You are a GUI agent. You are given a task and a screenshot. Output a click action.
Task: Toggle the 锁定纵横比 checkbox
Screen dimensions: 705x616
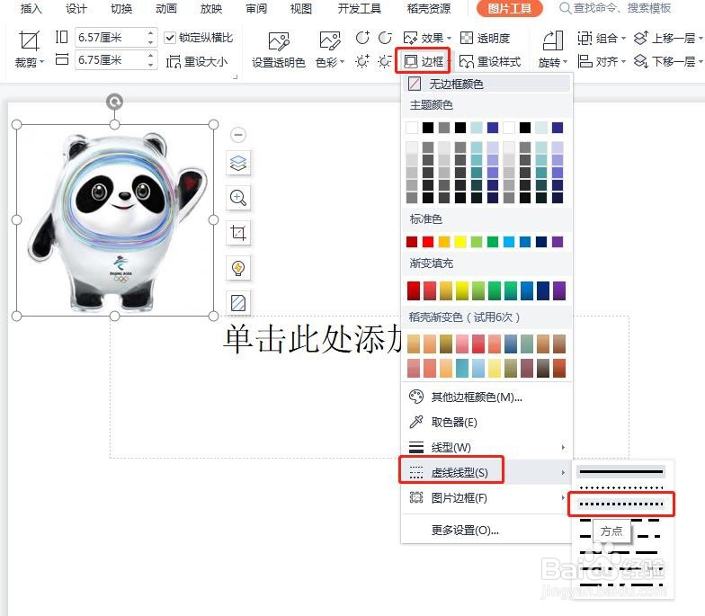169,38
